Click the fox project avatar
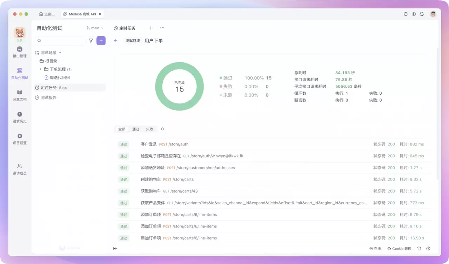This screenshot has width=449, height=264. click(20, 33)
